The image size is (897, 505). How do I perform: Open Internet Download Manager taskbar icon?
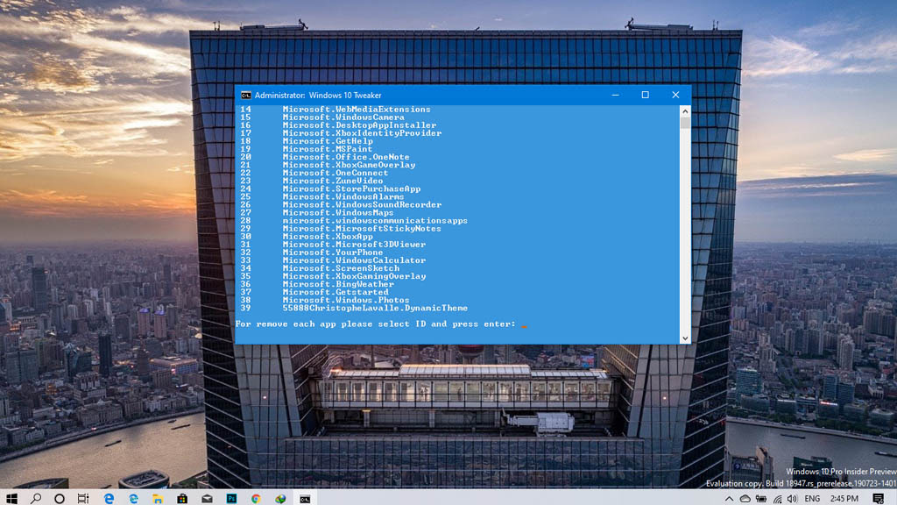click(x=280, y=499)
